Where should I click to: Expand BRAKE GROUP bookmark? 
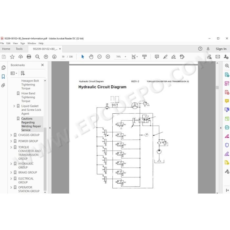[11, 172]
